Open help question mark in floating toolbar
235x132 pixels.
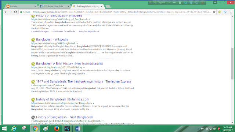tap(197, 3)
